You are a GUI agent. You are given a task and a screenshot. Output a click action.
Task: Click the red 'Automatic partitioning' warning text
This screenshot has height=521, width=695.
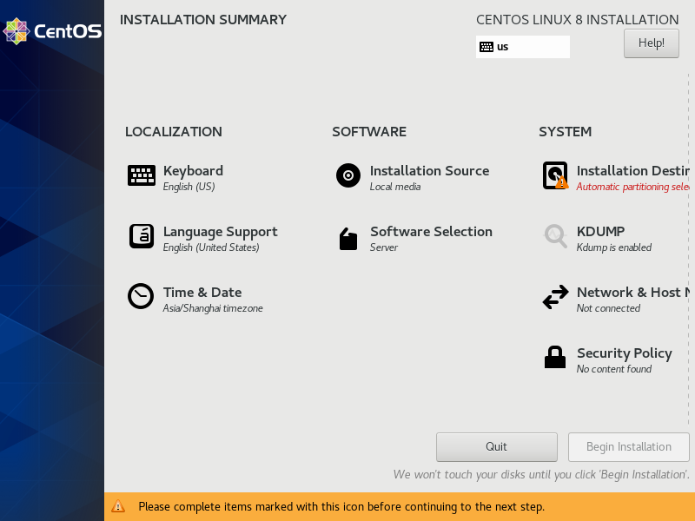point(633,187)
